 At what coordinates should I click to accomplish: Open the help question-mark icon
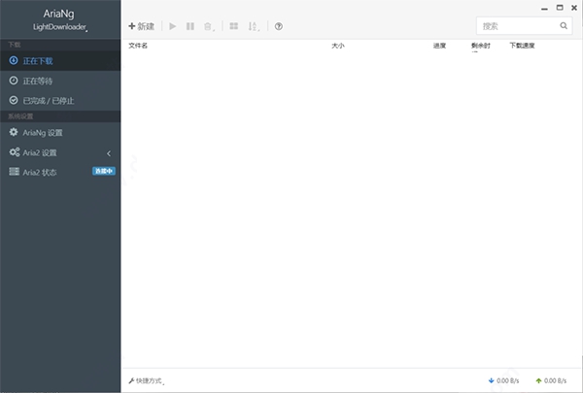pyautogui.click(x=279, y=26)
